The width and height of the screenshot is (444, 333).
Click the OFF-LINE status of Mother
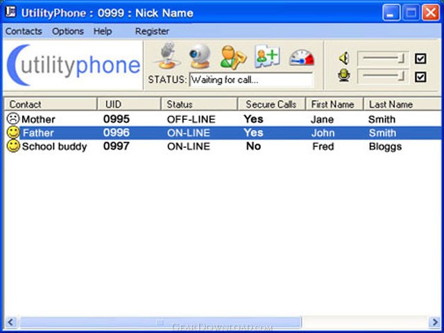191,119
